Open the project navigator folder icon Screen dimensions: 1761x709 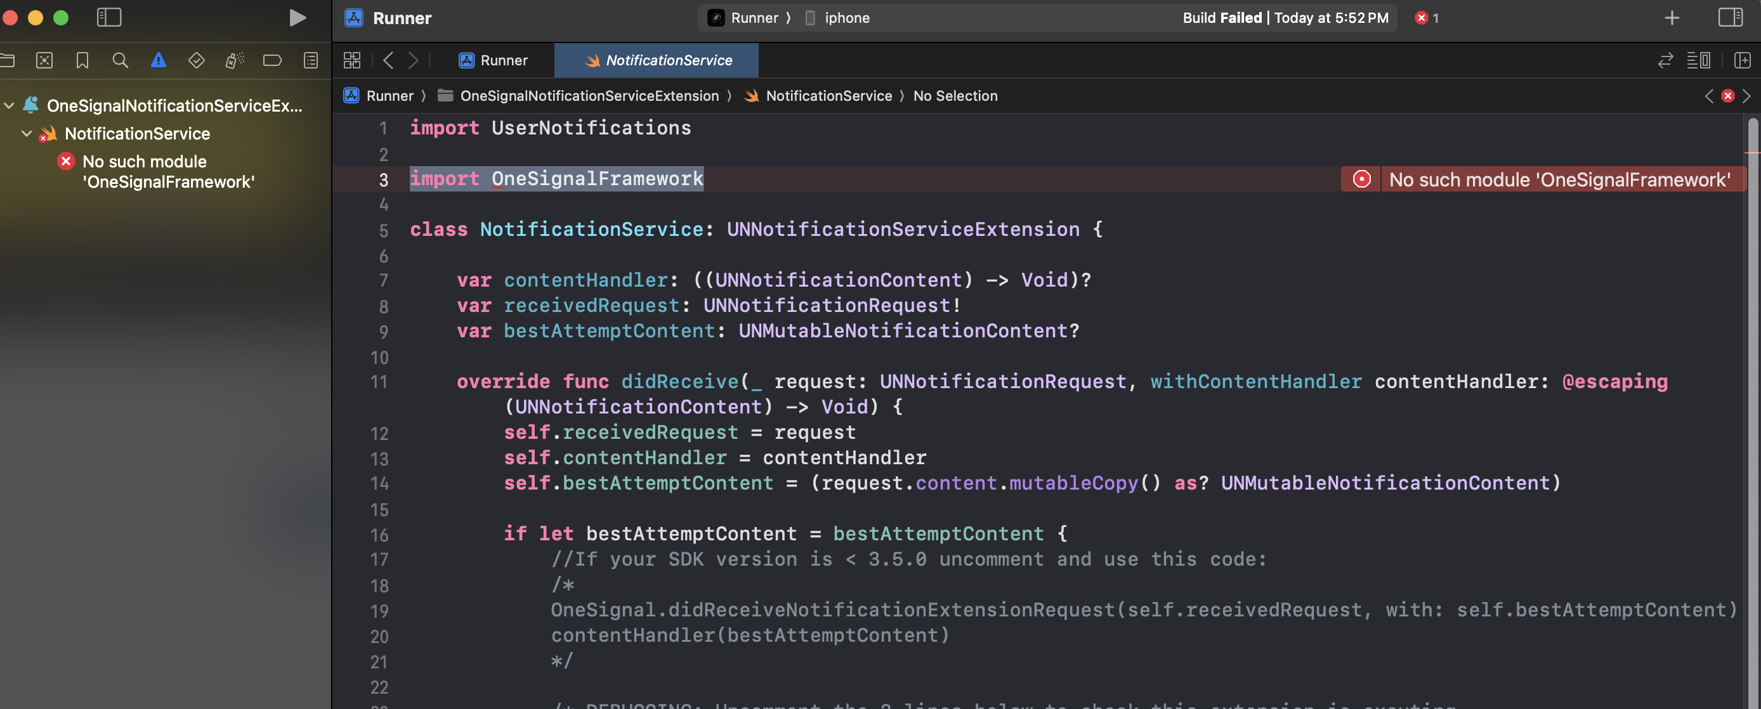[7, 60]
